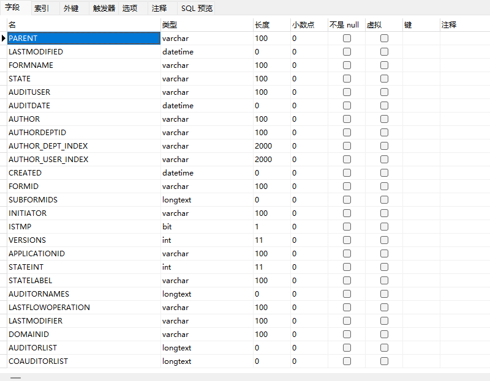Select the INITIATOR field name
The height and width of the screenshot is (381, 490).
point(84,213)
